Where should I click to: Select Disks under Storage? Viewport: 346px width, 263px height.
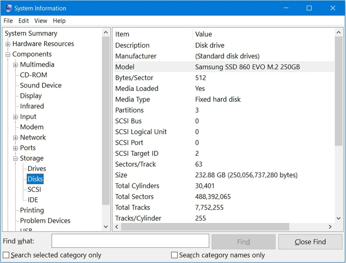[x=35, y=179]
